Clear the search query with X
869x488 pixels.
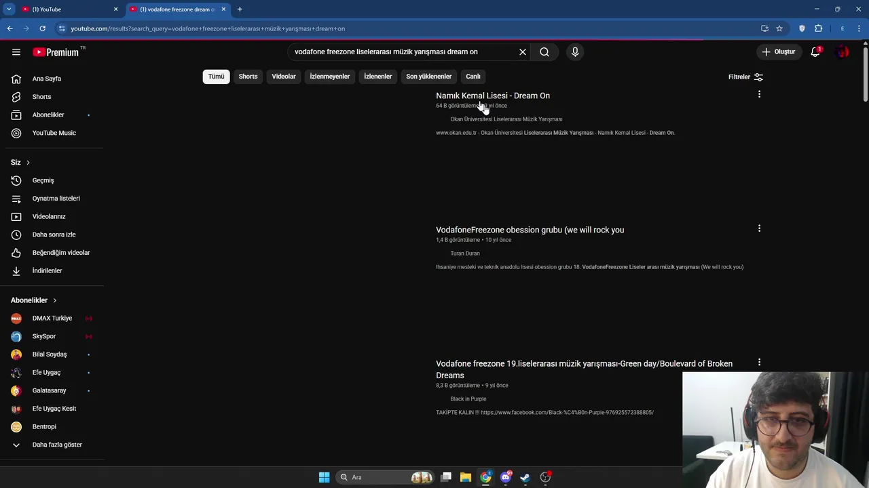click(523, 52)
